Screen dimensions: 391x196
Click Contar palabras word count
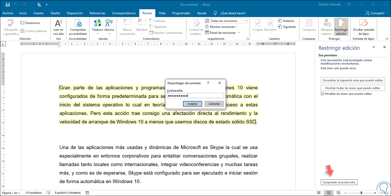pyautogui.click(x=34, y=31)
